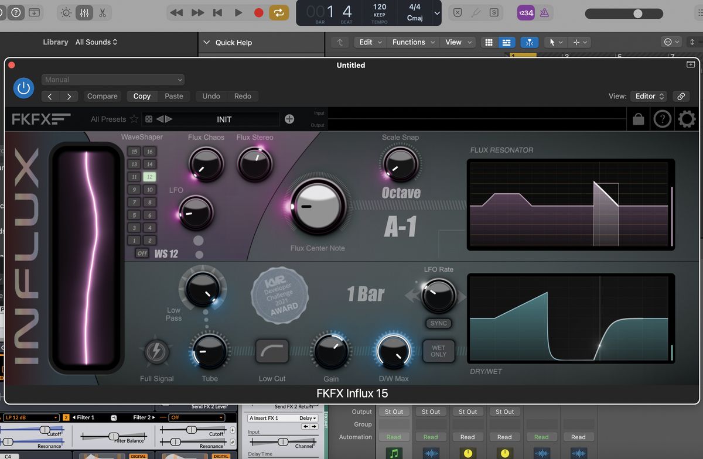Click the Full Signal lightning icon
Viewport: 703px width, 459px height.
(x=156, y=352)
